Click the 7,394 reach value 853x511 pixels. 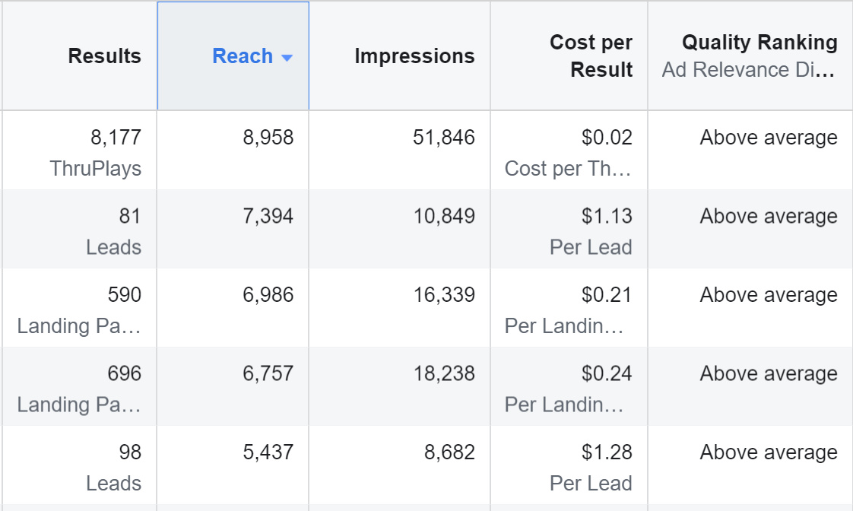tap(268, 216)
